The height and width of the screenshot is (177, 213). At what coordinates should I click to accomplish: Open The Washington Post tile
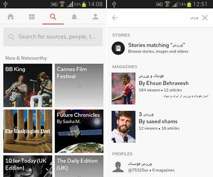click(28, 131)
